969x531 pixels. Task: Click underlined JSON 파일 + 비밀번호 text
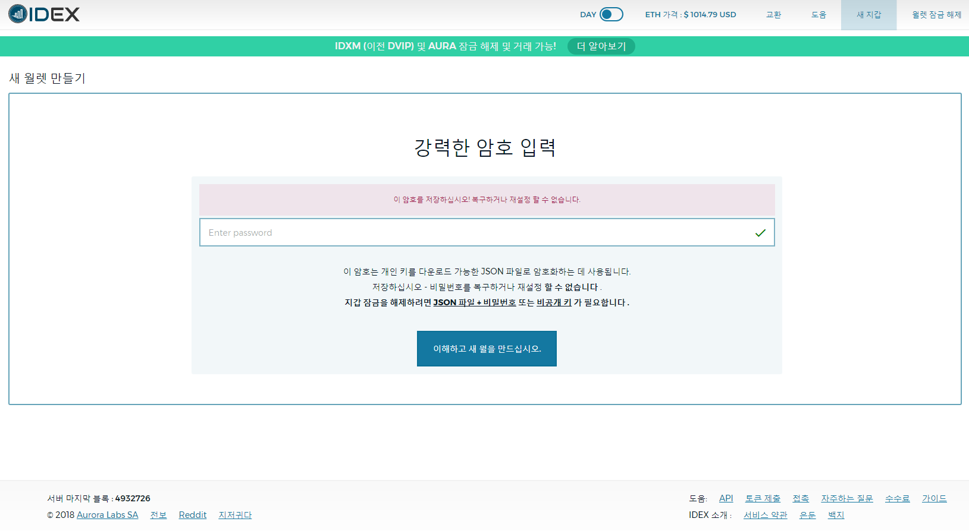475,302
